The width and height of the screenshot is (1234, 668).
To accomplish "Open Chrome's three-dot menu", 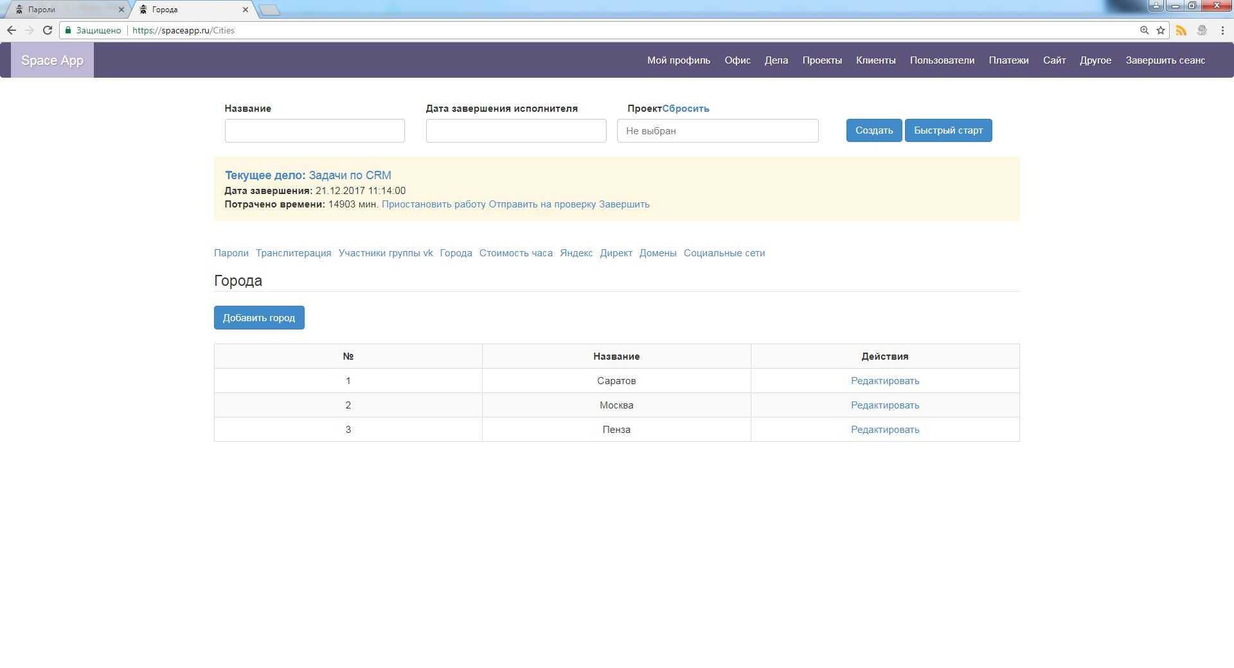I will [x=1222, y=30].
